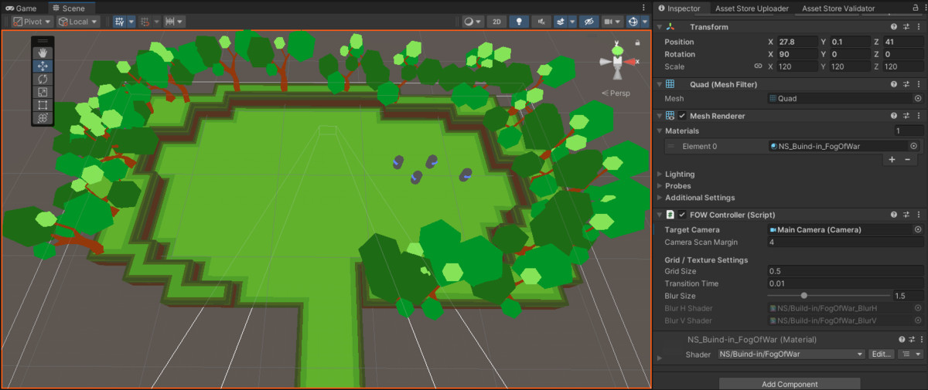Switch to the Game tab
Screen dimensions: 928x390
click(22, 8)
